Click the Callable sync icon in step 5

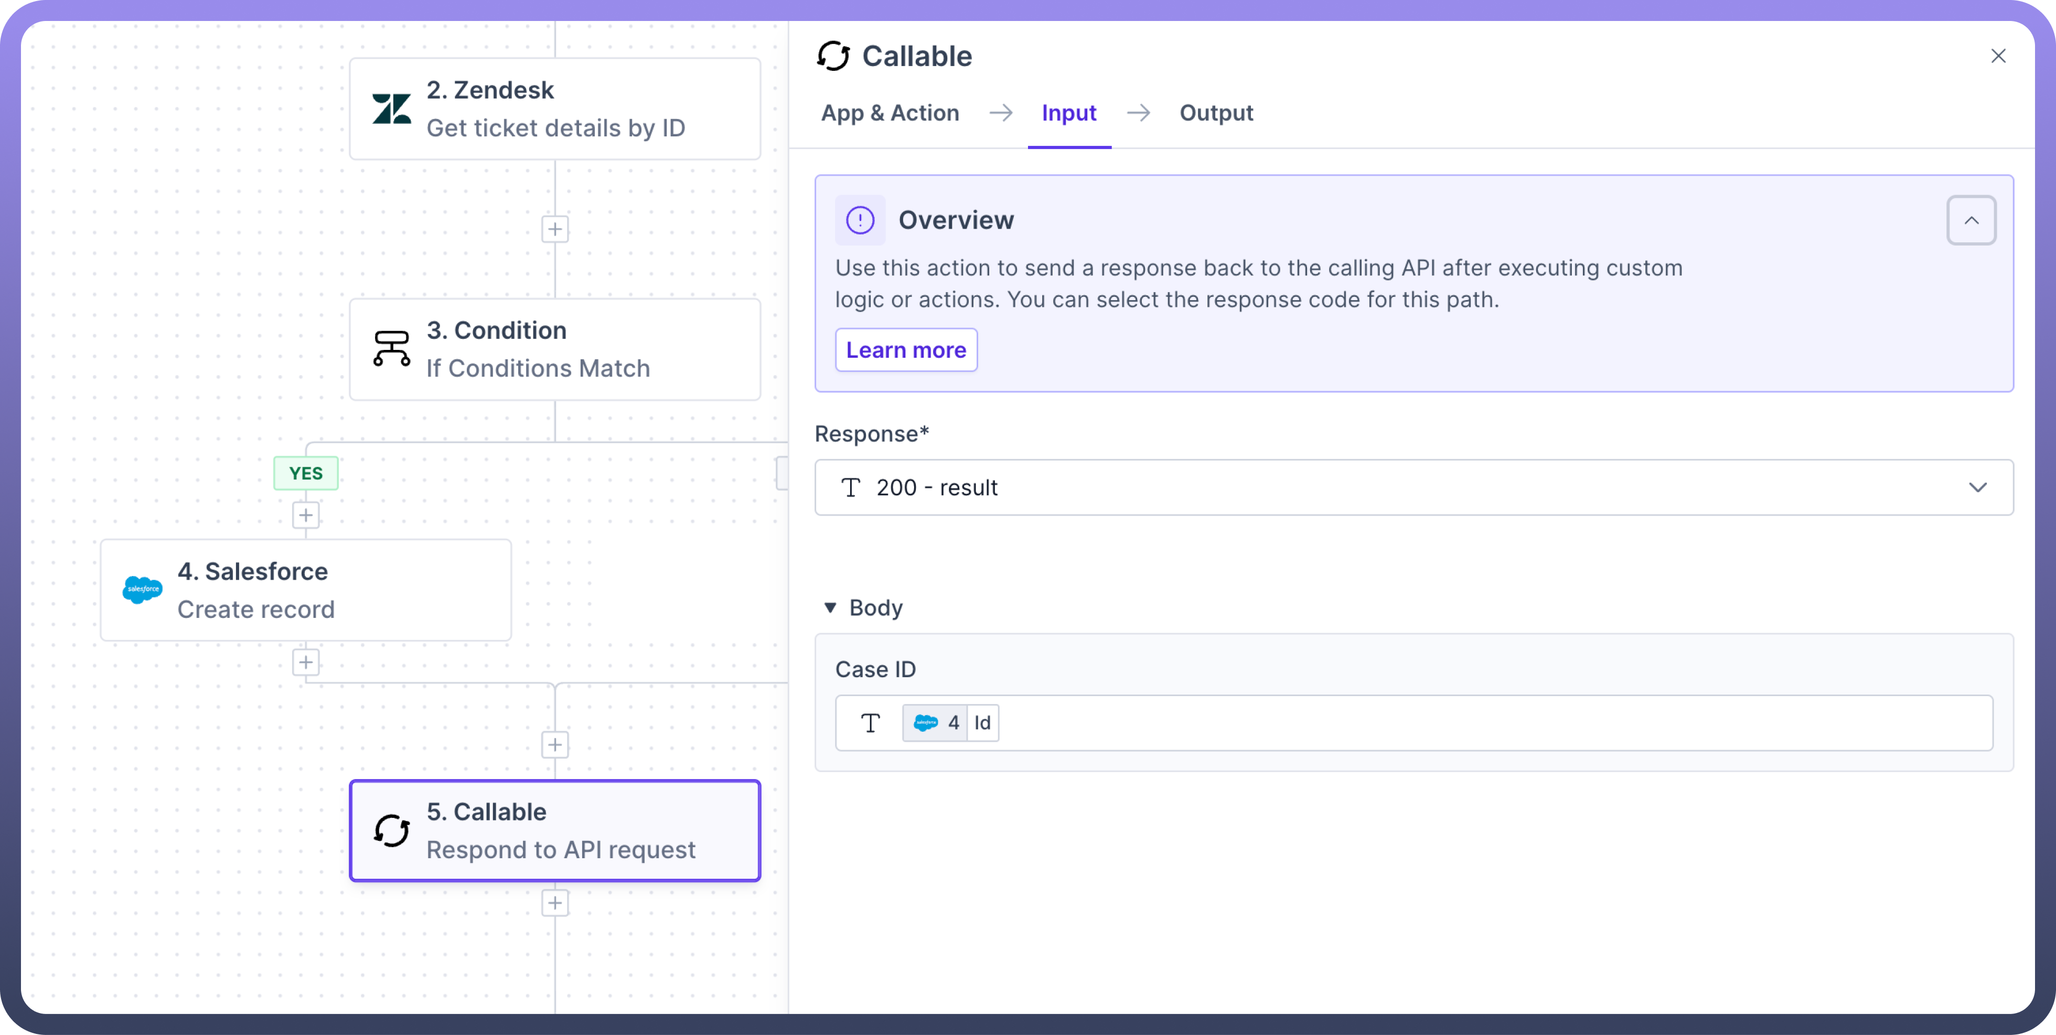[x=391, y=831]
